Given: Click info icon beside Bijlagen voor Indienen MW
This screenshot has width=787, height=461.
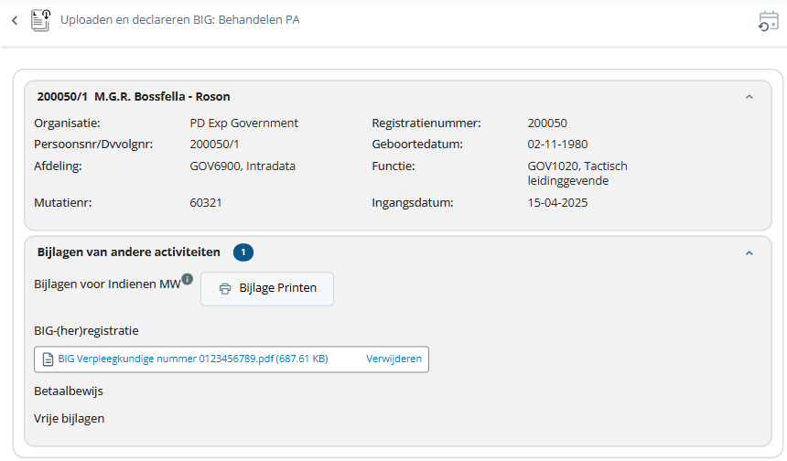Looking at the screenshot, I should pos(187,279).
